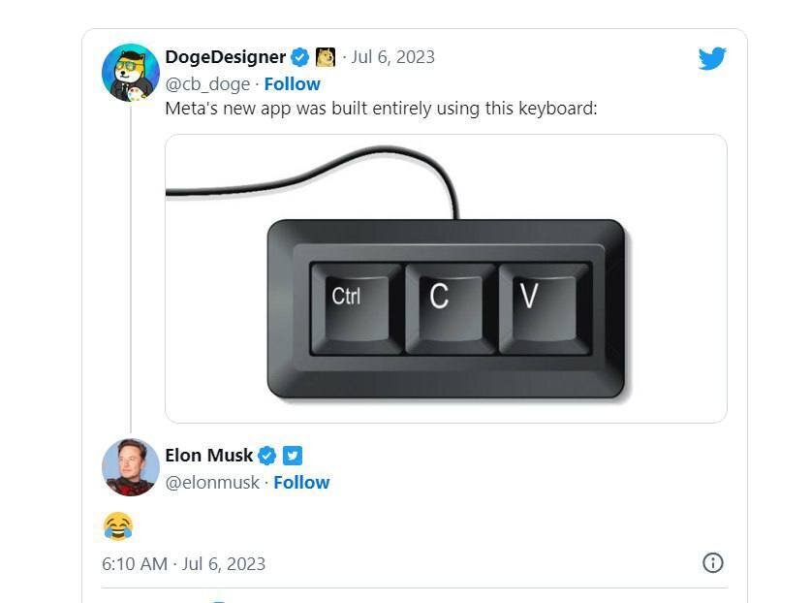
Task: Click the square Twitter affiliation badge
Action: point(293,456)
